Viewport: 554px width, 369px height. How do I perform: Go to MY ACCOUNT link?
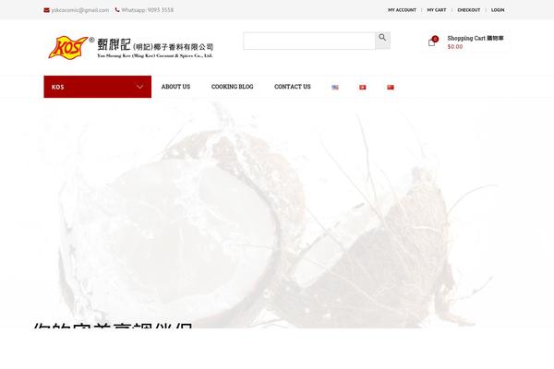pos(402,10)
